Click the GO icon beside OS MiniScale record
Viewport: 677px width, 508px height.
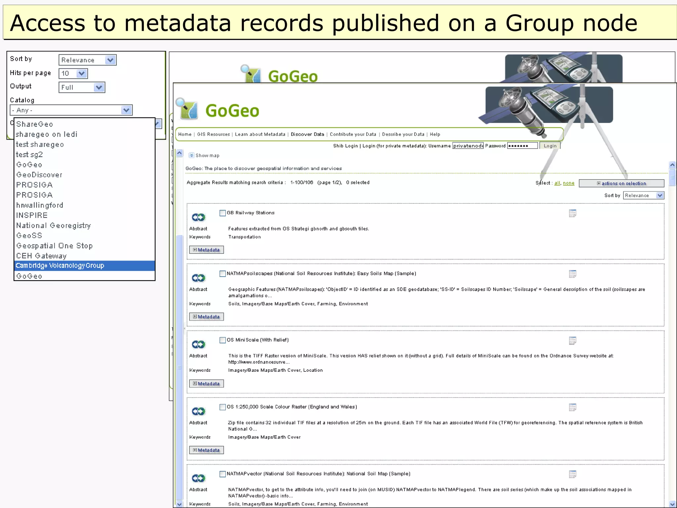[198, 344]
